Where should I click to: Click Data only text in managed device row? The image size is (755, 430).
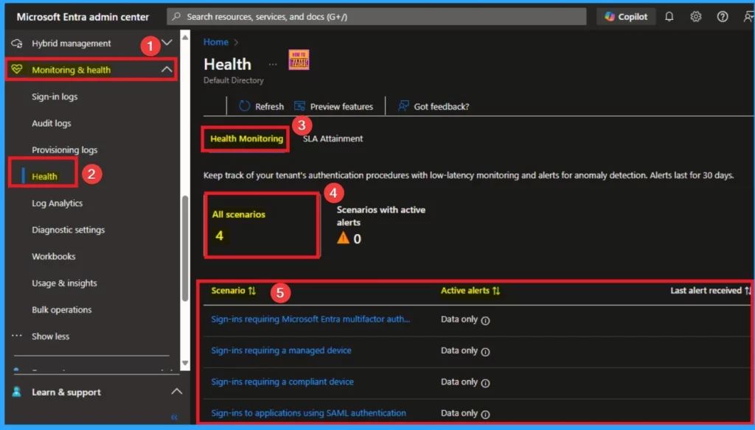point(459,350)
